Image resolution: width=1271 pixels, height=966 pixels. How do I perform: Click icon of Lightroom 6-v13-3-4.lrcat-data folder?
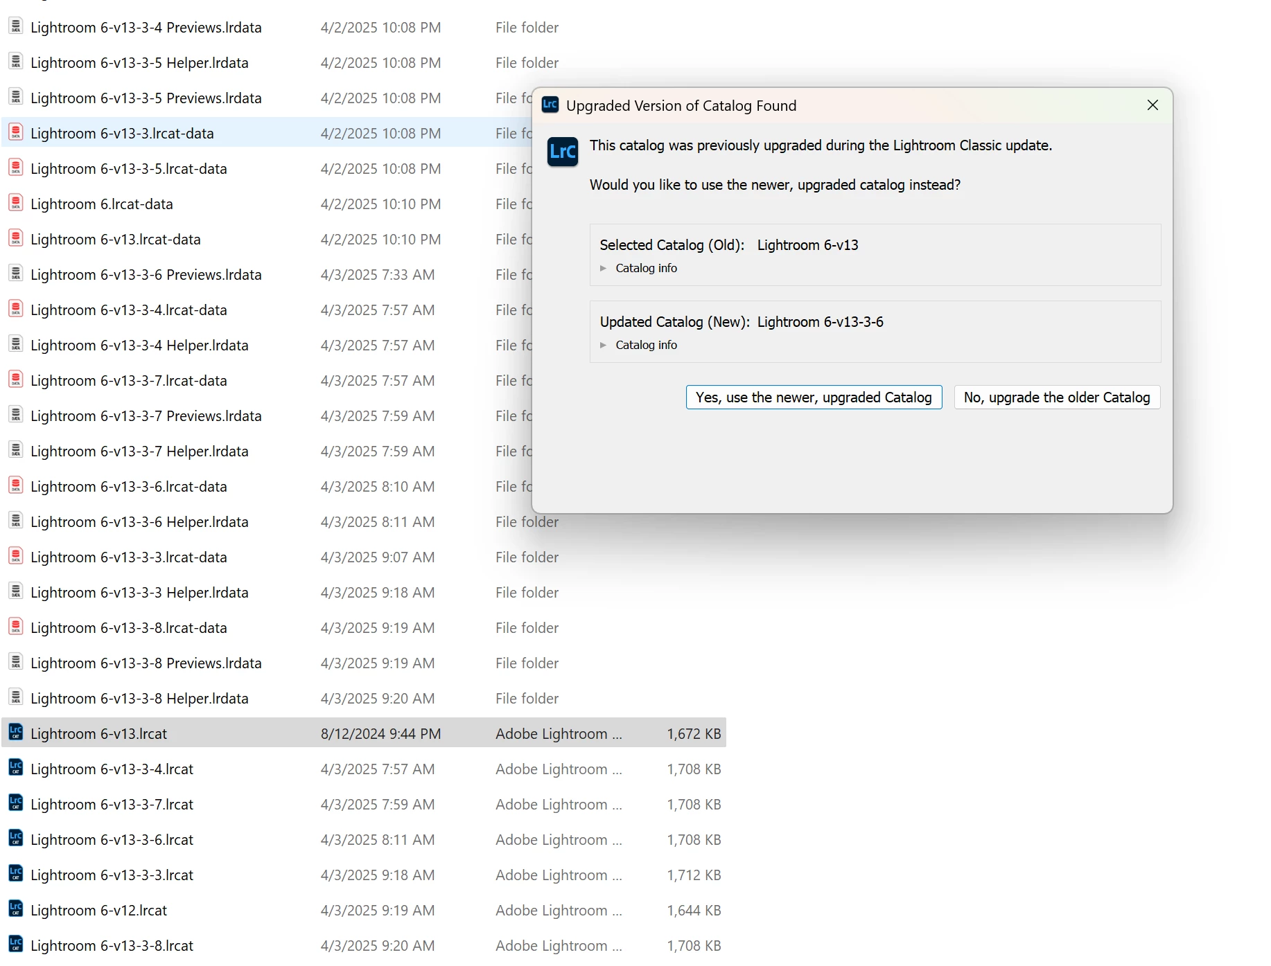pos(16,309)
